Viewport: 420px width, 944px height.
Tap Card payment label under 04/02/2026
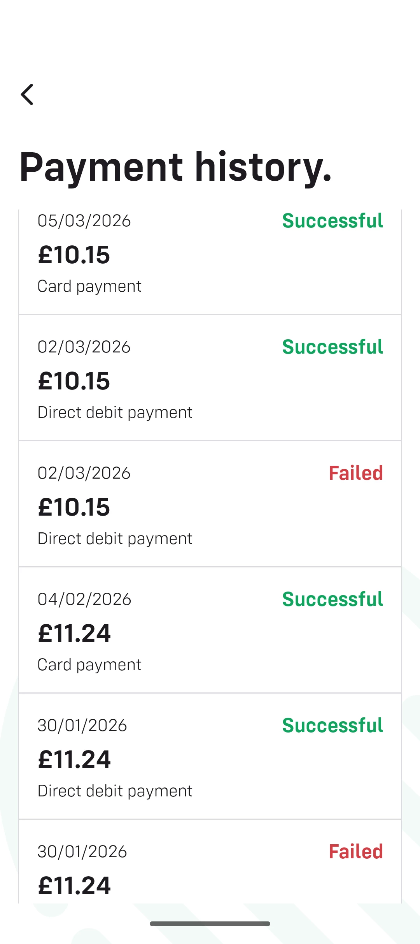[89, 665]
